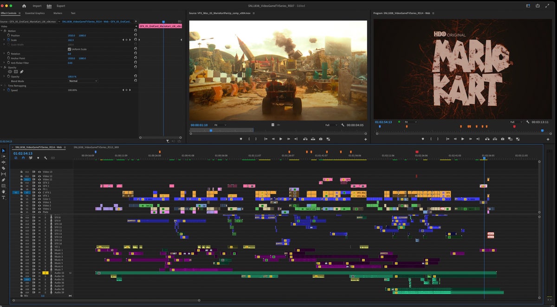
Task: Toggle the Uniform Scale checkbox
Action: tap(69, 49)
